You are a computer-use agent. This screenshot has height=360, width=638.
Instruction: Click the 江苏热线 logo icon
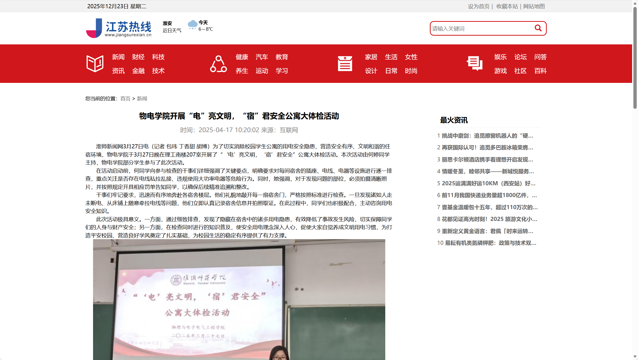click(95, 28)
